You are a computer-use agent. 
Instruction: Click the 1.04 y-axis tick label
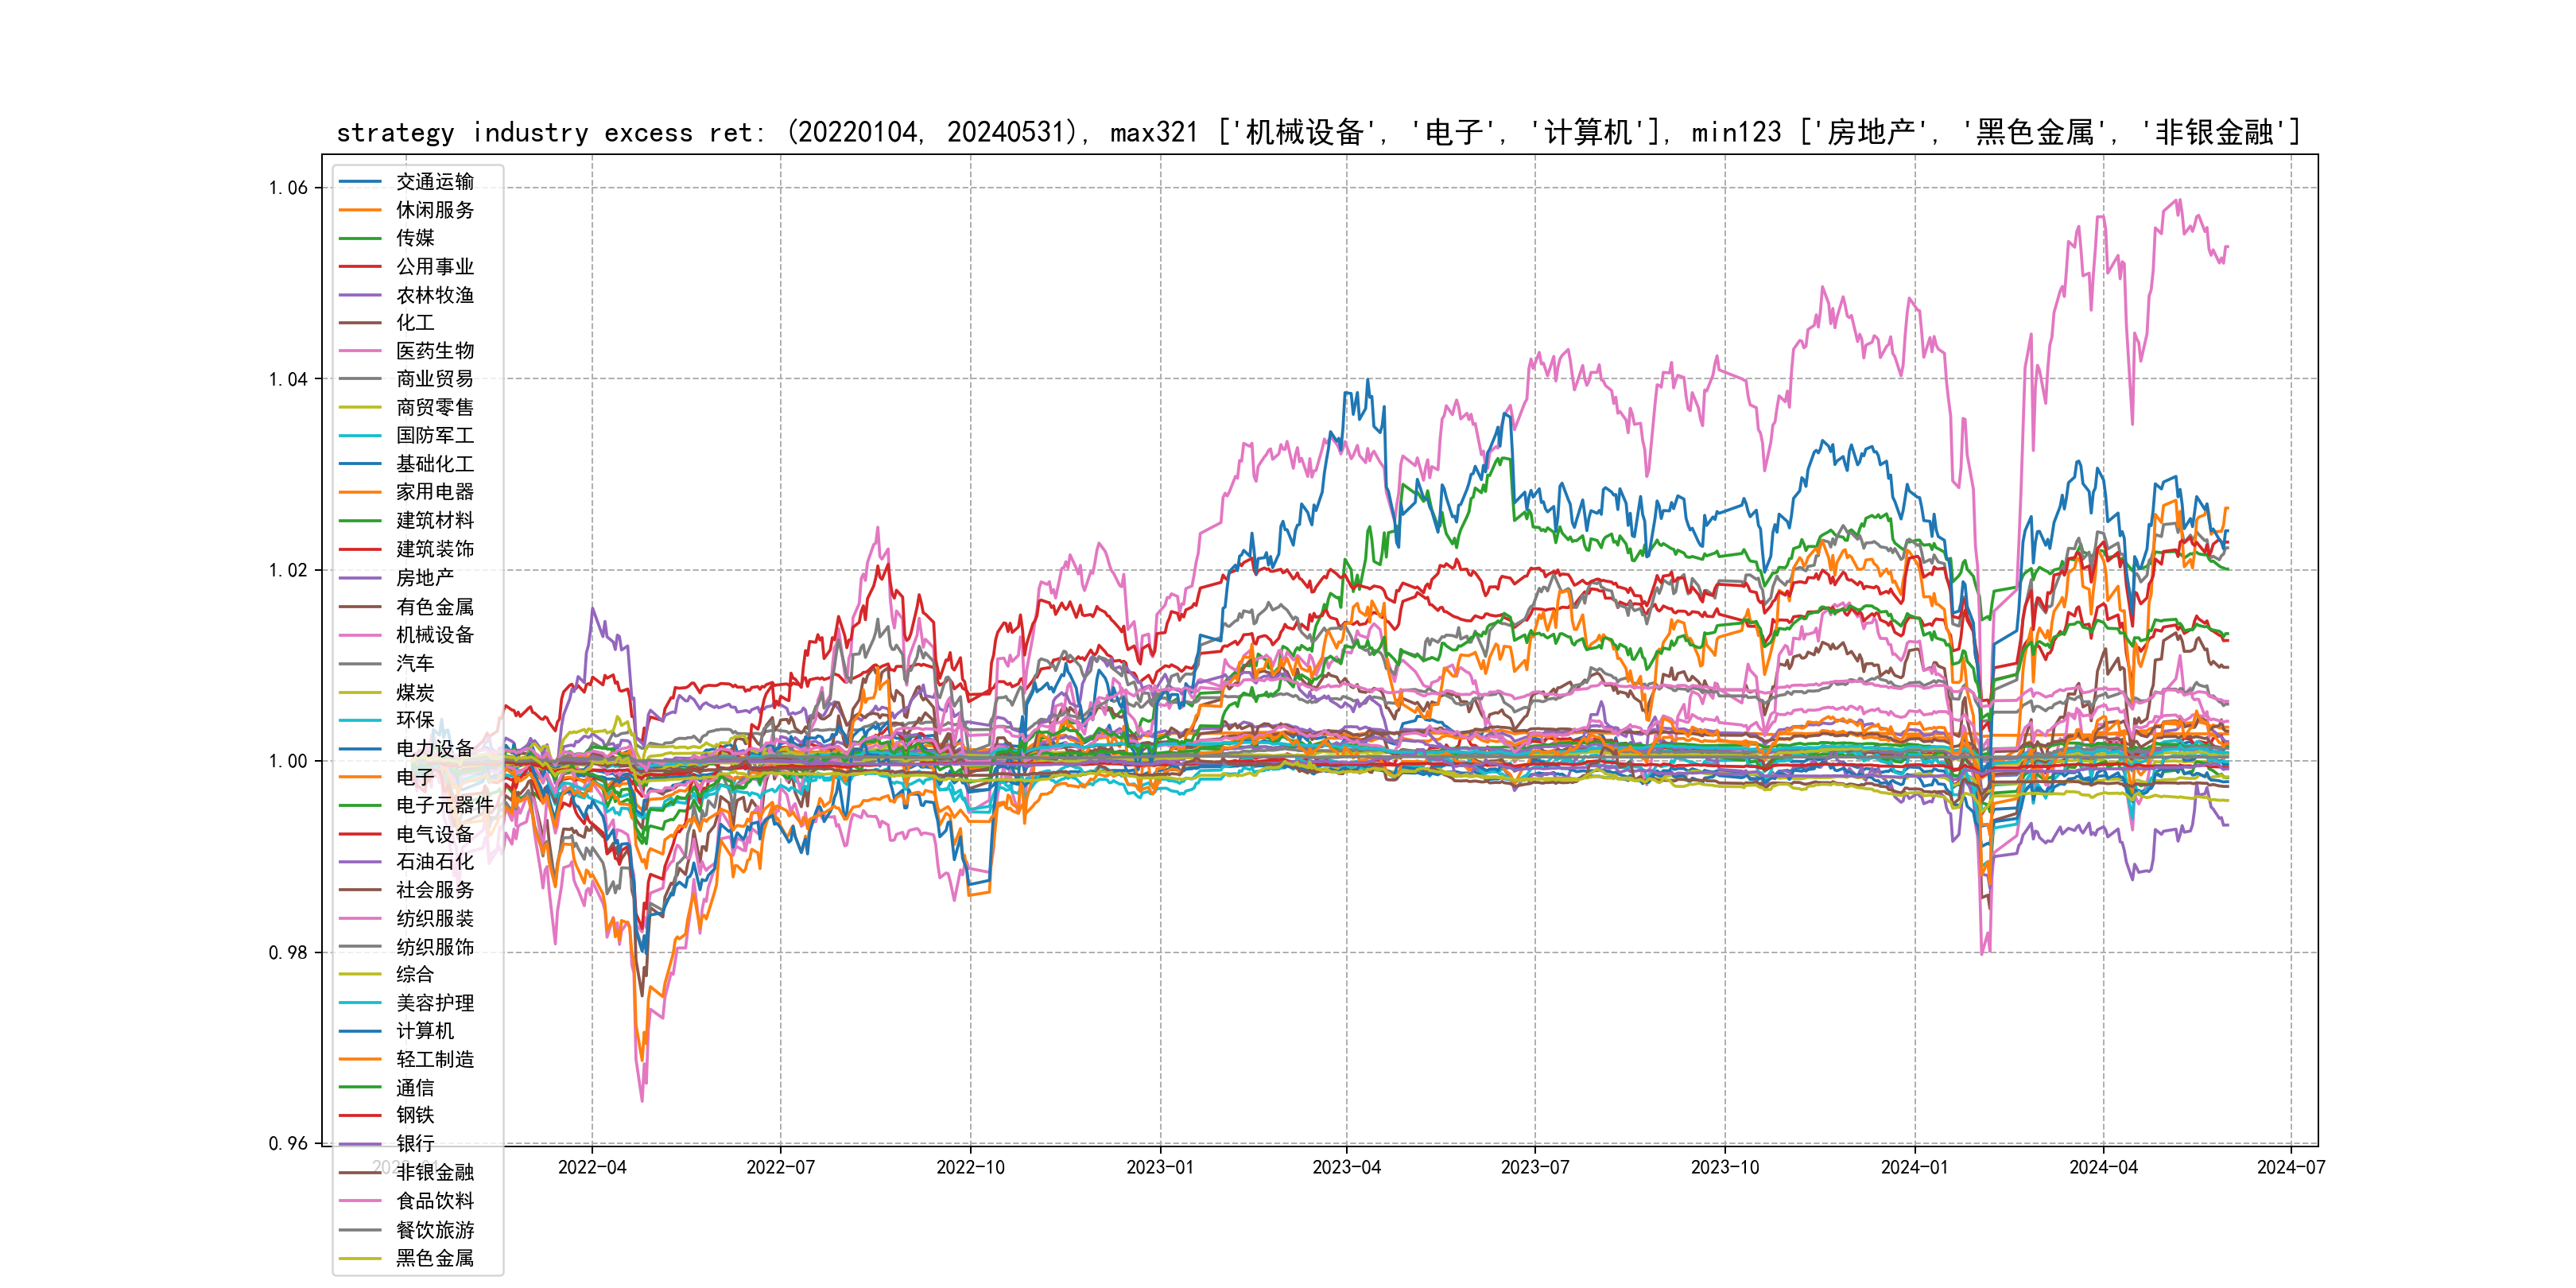tap(288, 379)
